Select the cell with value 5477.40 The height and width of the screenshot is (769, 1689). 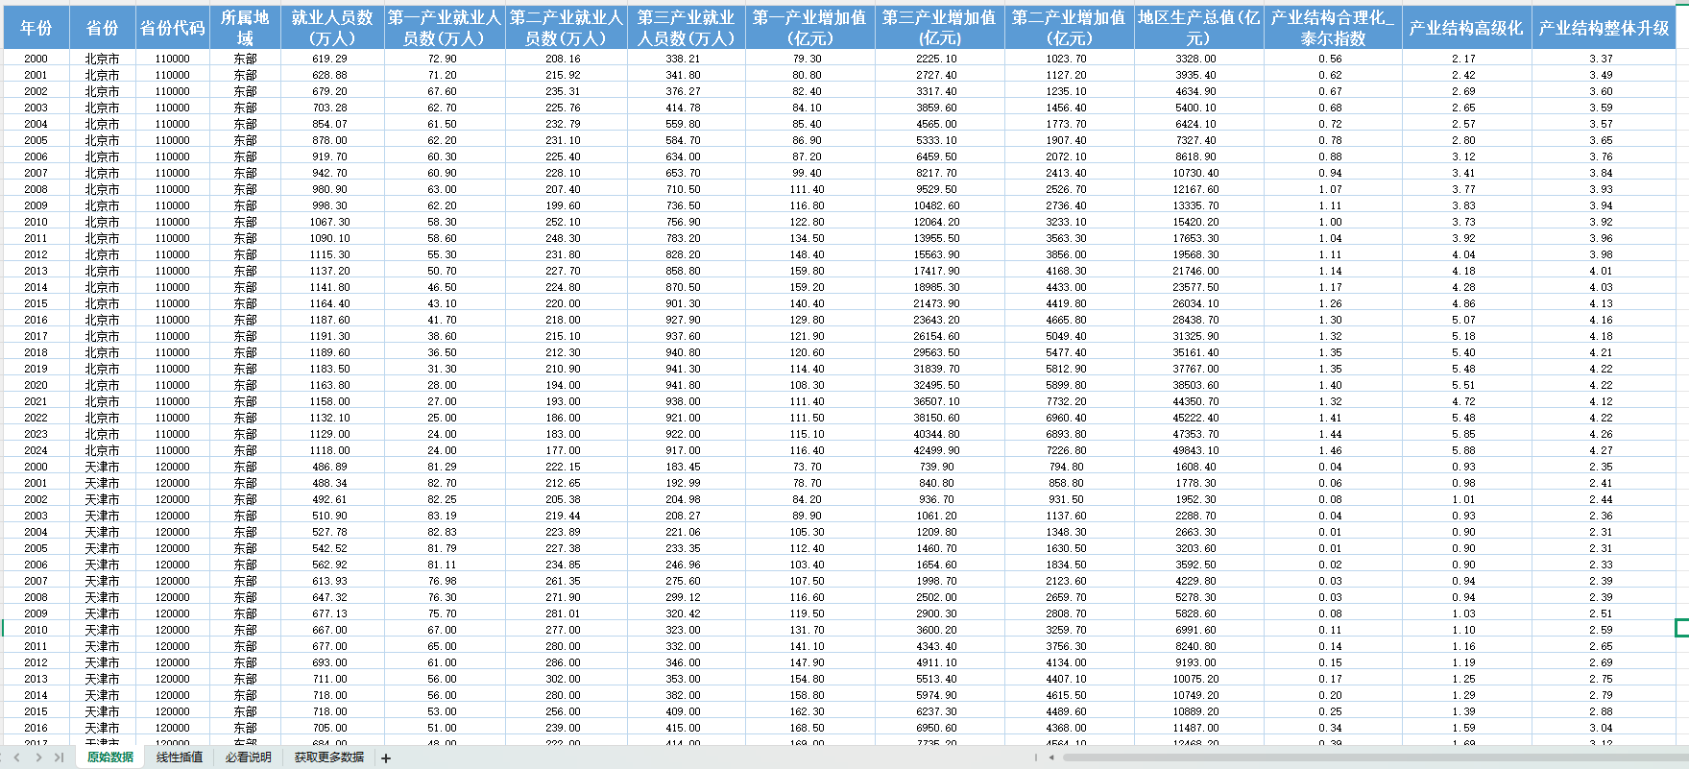tap(1069, 352)
